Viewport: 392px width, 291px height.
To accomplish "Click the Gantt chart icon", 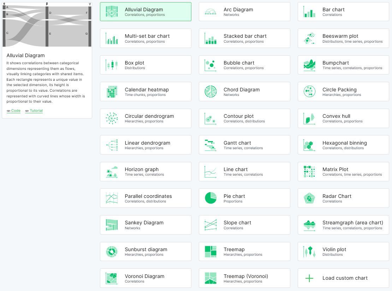I will point(210,145).
